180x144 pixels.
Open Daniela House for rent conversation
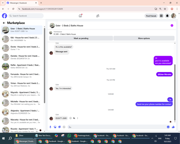22,57
